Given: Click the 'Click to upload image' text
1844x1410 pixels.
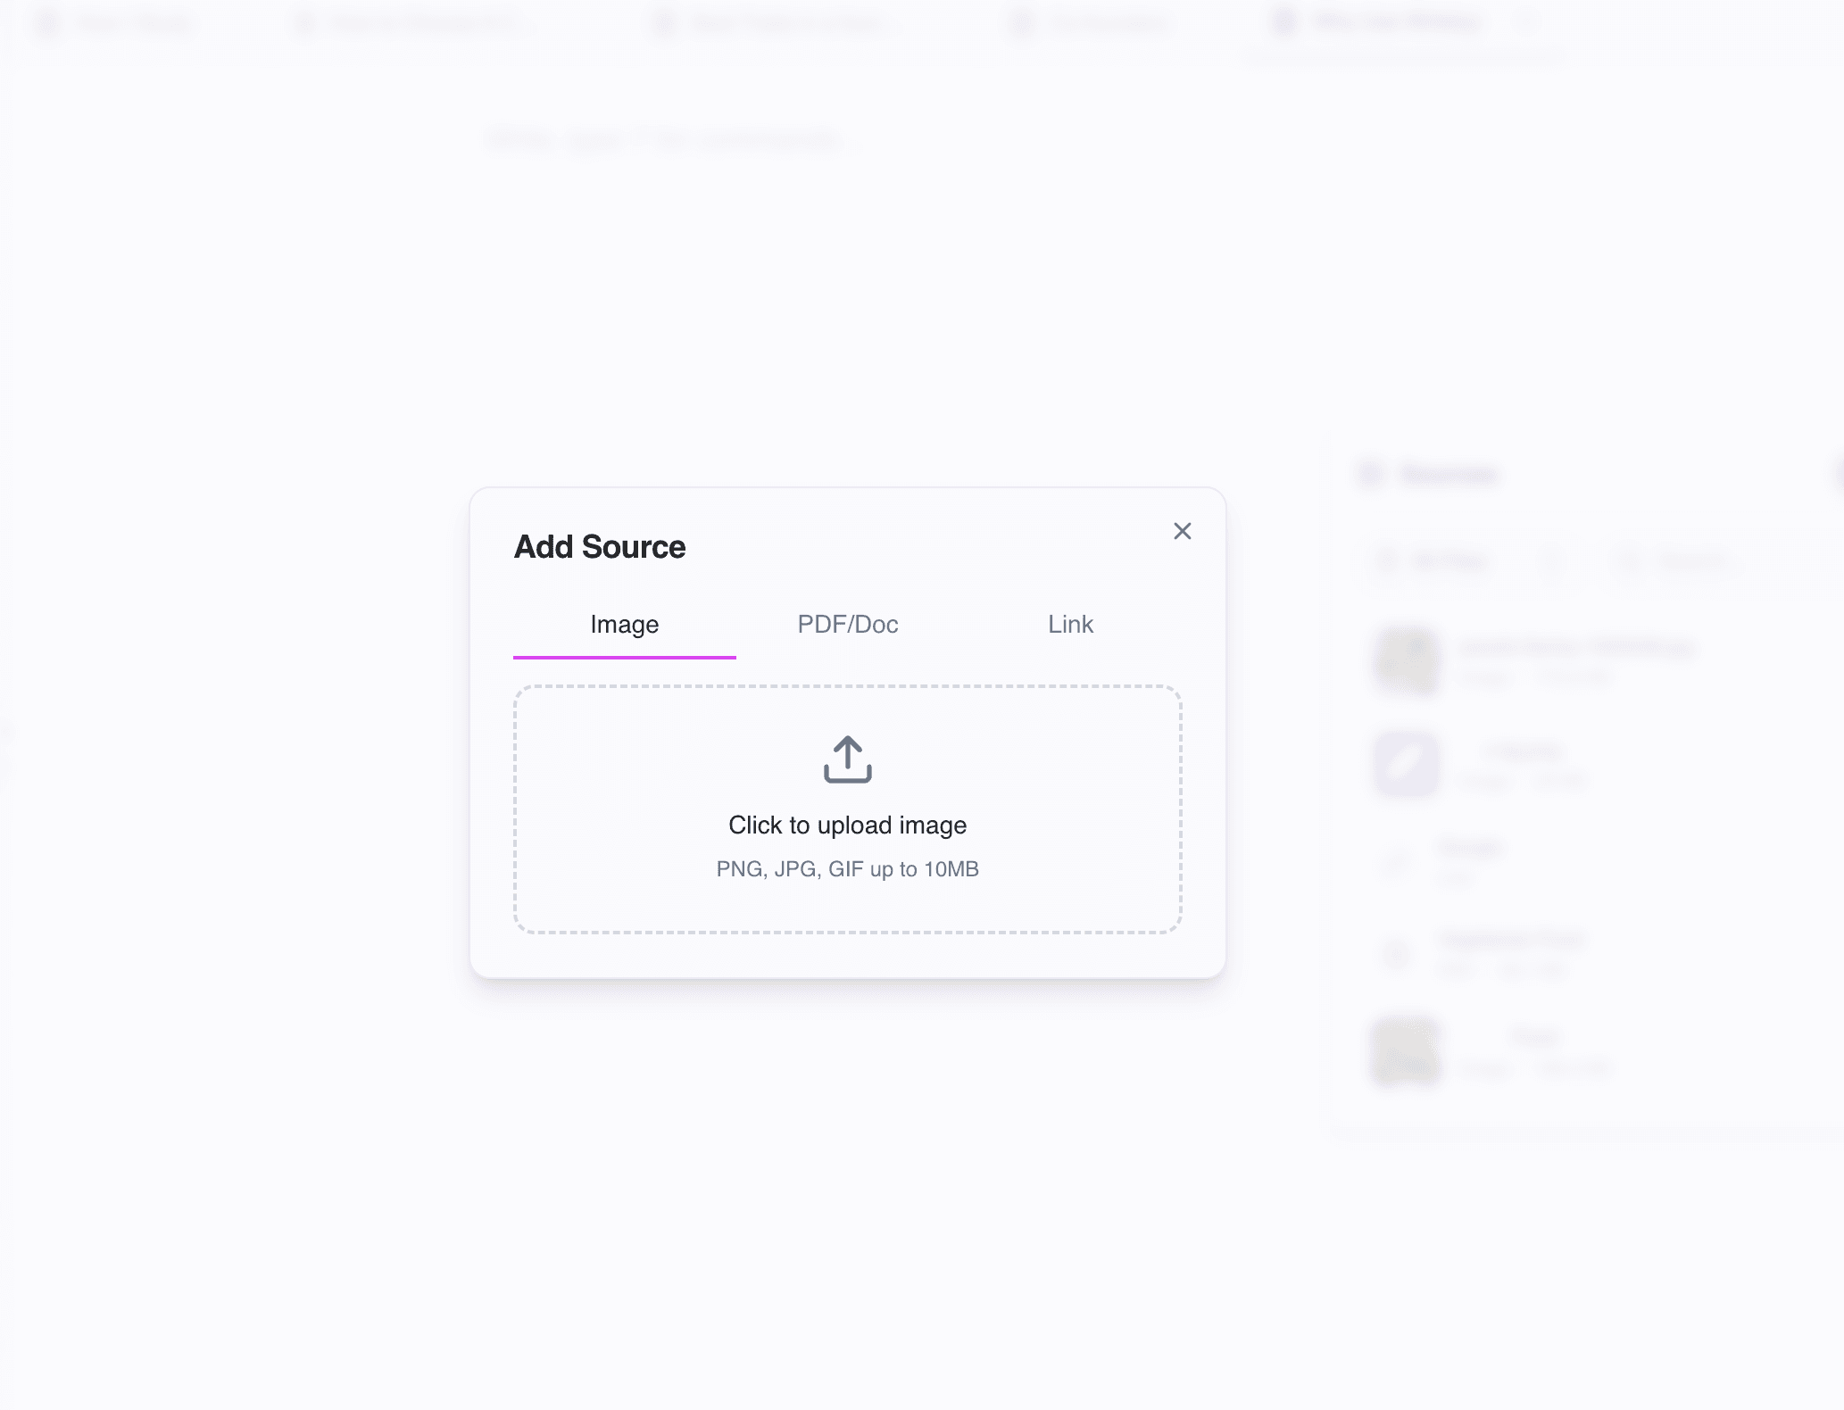Looking at the screenshot, I should (847, 825).
